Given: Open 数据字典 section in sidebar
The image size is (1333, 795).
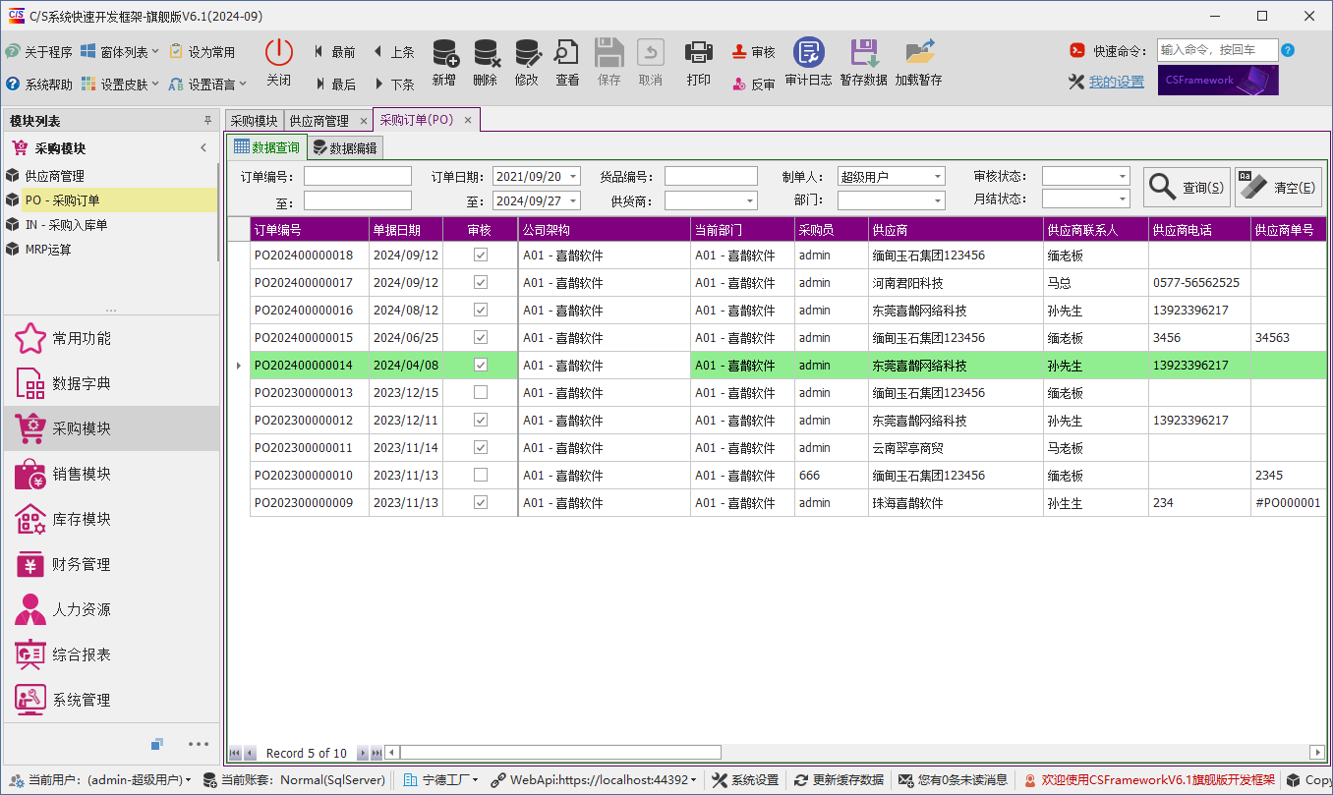Looking at the screenshot, I should pyautogui.click(x=111, y=384).
